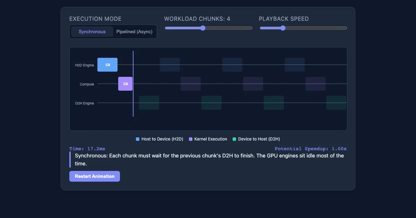Click the EXECUTION MODE heading

point(95,19)
